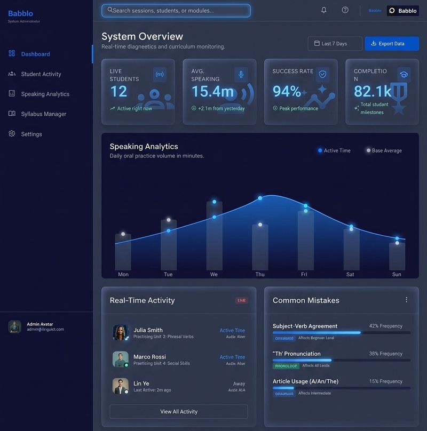Image resolution: width=427 pixels, height=431 pixels.
Task: Click the Avg. Speaking microphone icon
Action: pyautogui.click(x=241, y=74)
